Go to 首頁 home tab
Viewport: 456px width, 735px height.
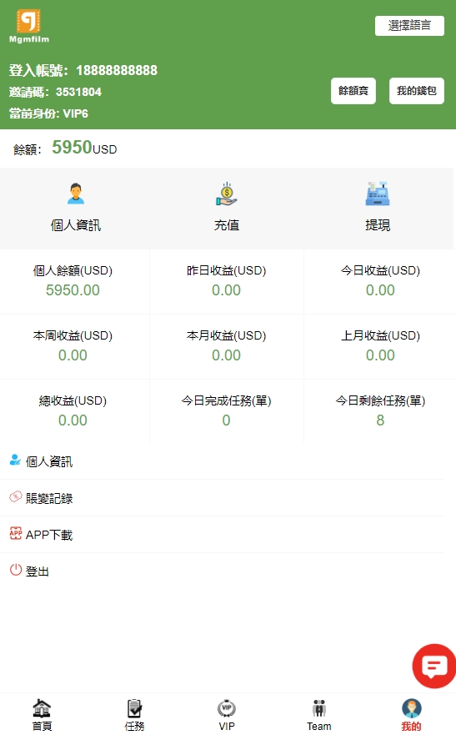pyautogui.click(x=42, y=715)
